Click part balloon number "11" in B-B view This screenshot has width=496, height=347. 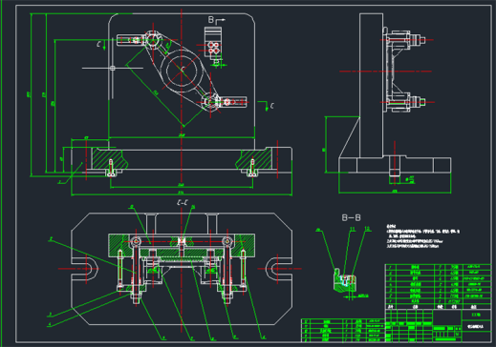pyautogui.click(x=353, y=229)
